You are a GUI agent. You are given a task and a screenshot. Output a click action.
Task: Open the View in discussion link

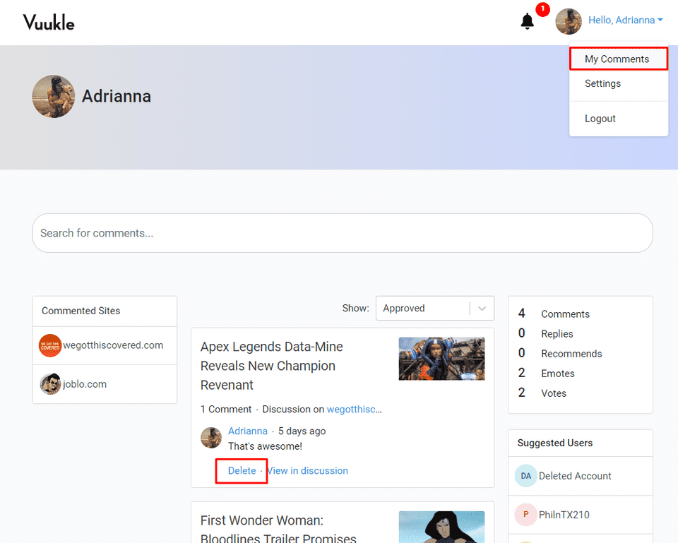point(308,470)
